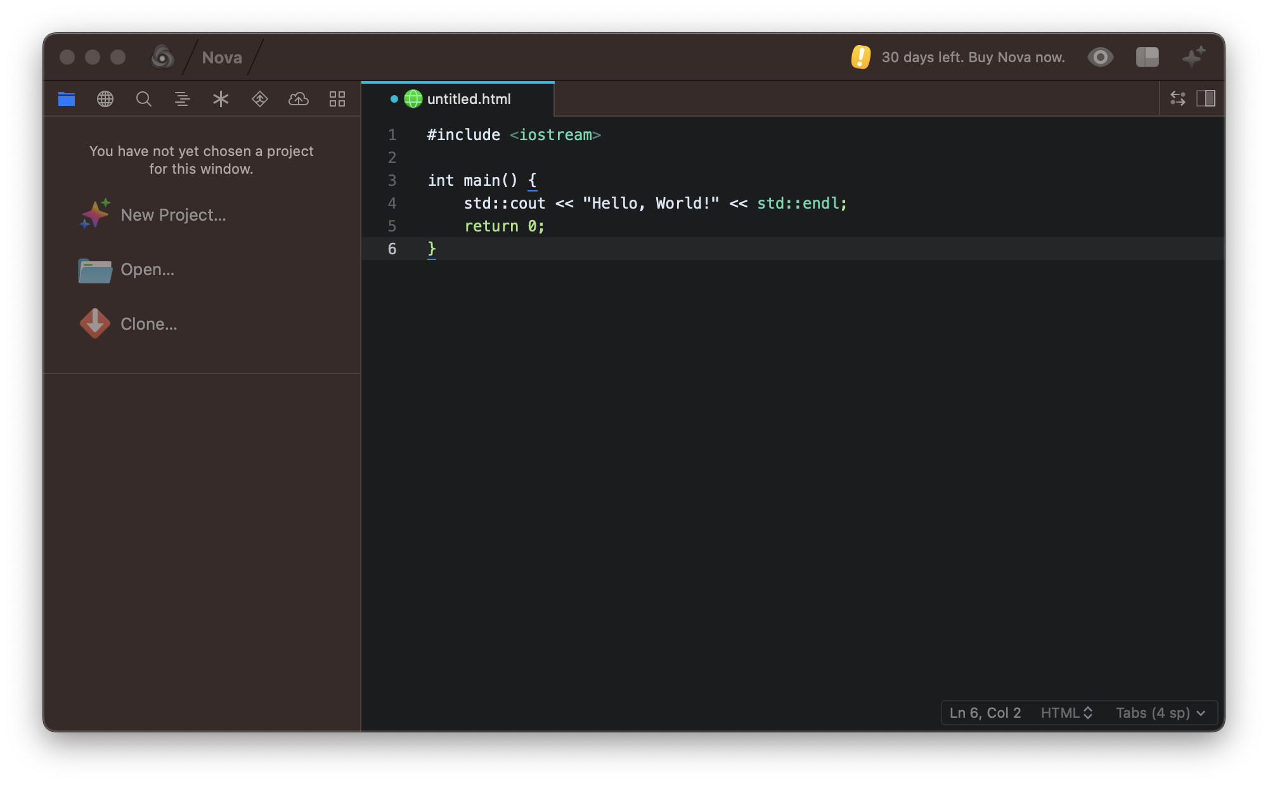Click line number 2 in gutter
1268x785 pixels.
[392, 158]
